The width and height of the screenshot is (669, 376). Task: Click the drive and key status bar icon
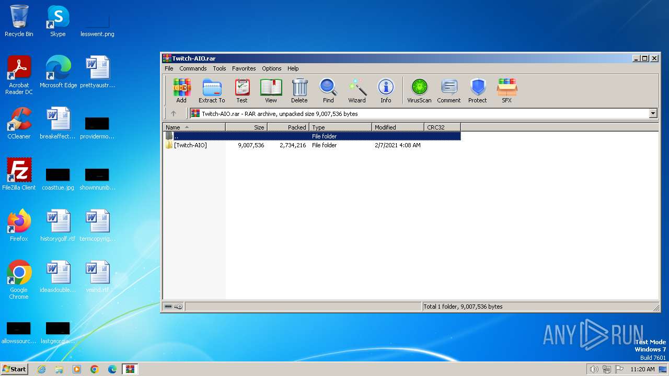tap(174, 307)
